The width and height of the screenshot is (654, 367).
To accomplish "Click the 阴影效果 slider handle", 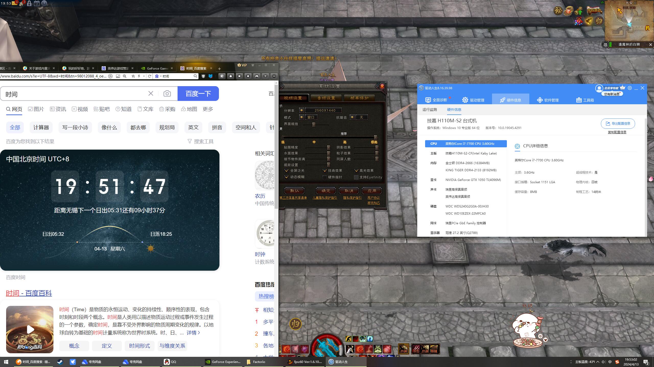I will pos(377,147).
